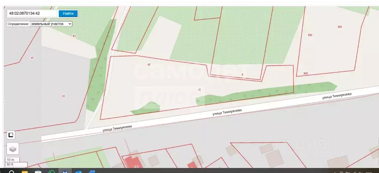Open the map layers switcher
Screen dimensions: 379x173
[13, 149]
